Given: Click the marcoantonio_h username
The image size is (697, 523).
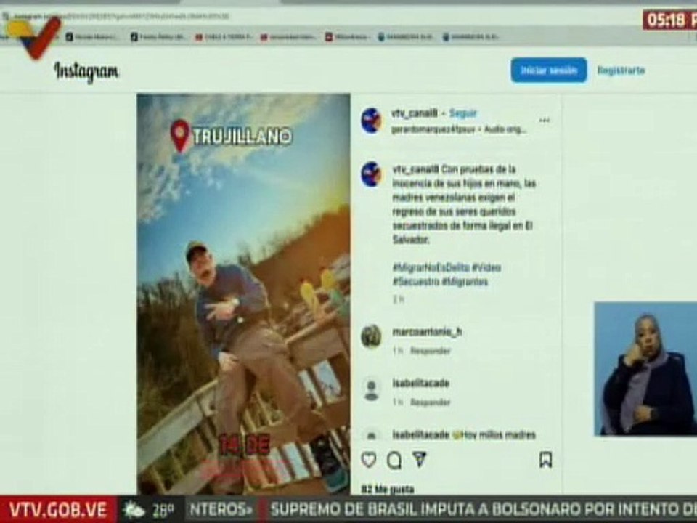Looking at the screenshot, I should click(427, 332).
